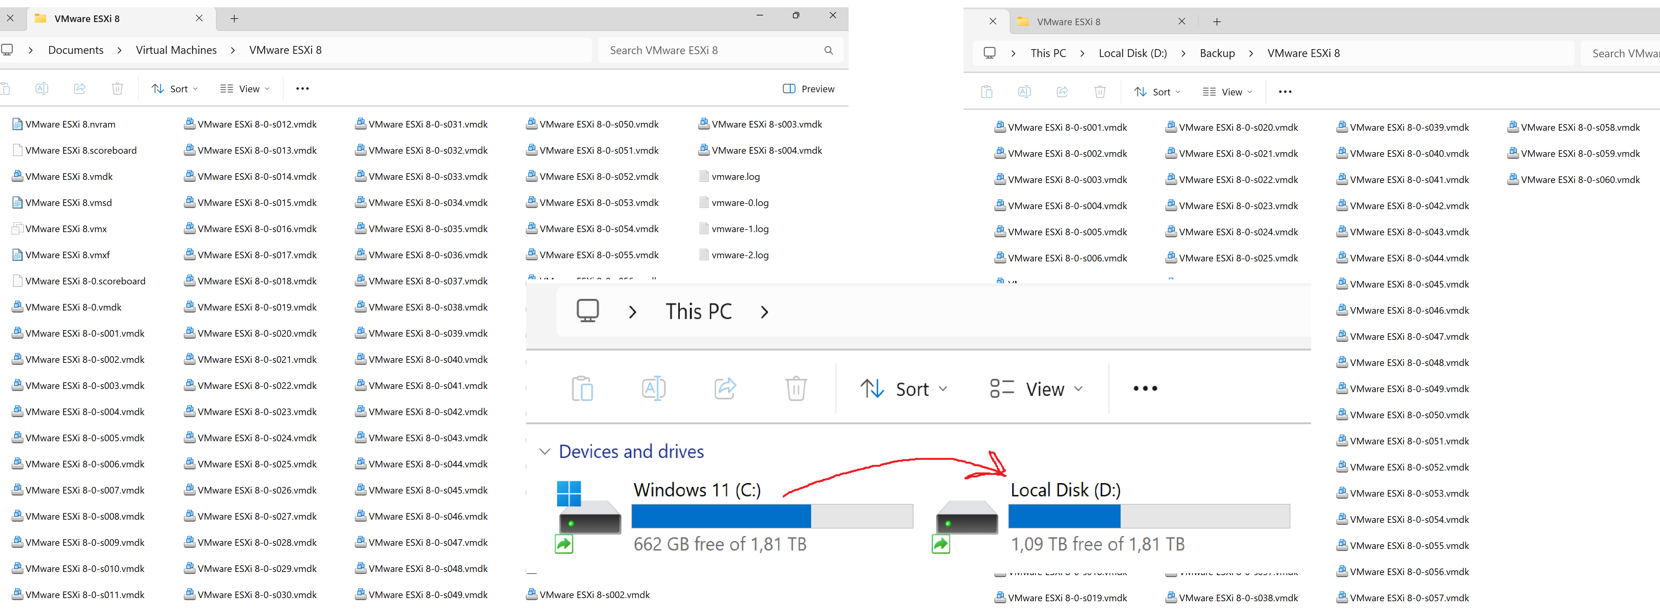Viewport: 1660px width, 611px height.
Task: Click the rename icon in the This PC toolbar
Action: point(653,388)
